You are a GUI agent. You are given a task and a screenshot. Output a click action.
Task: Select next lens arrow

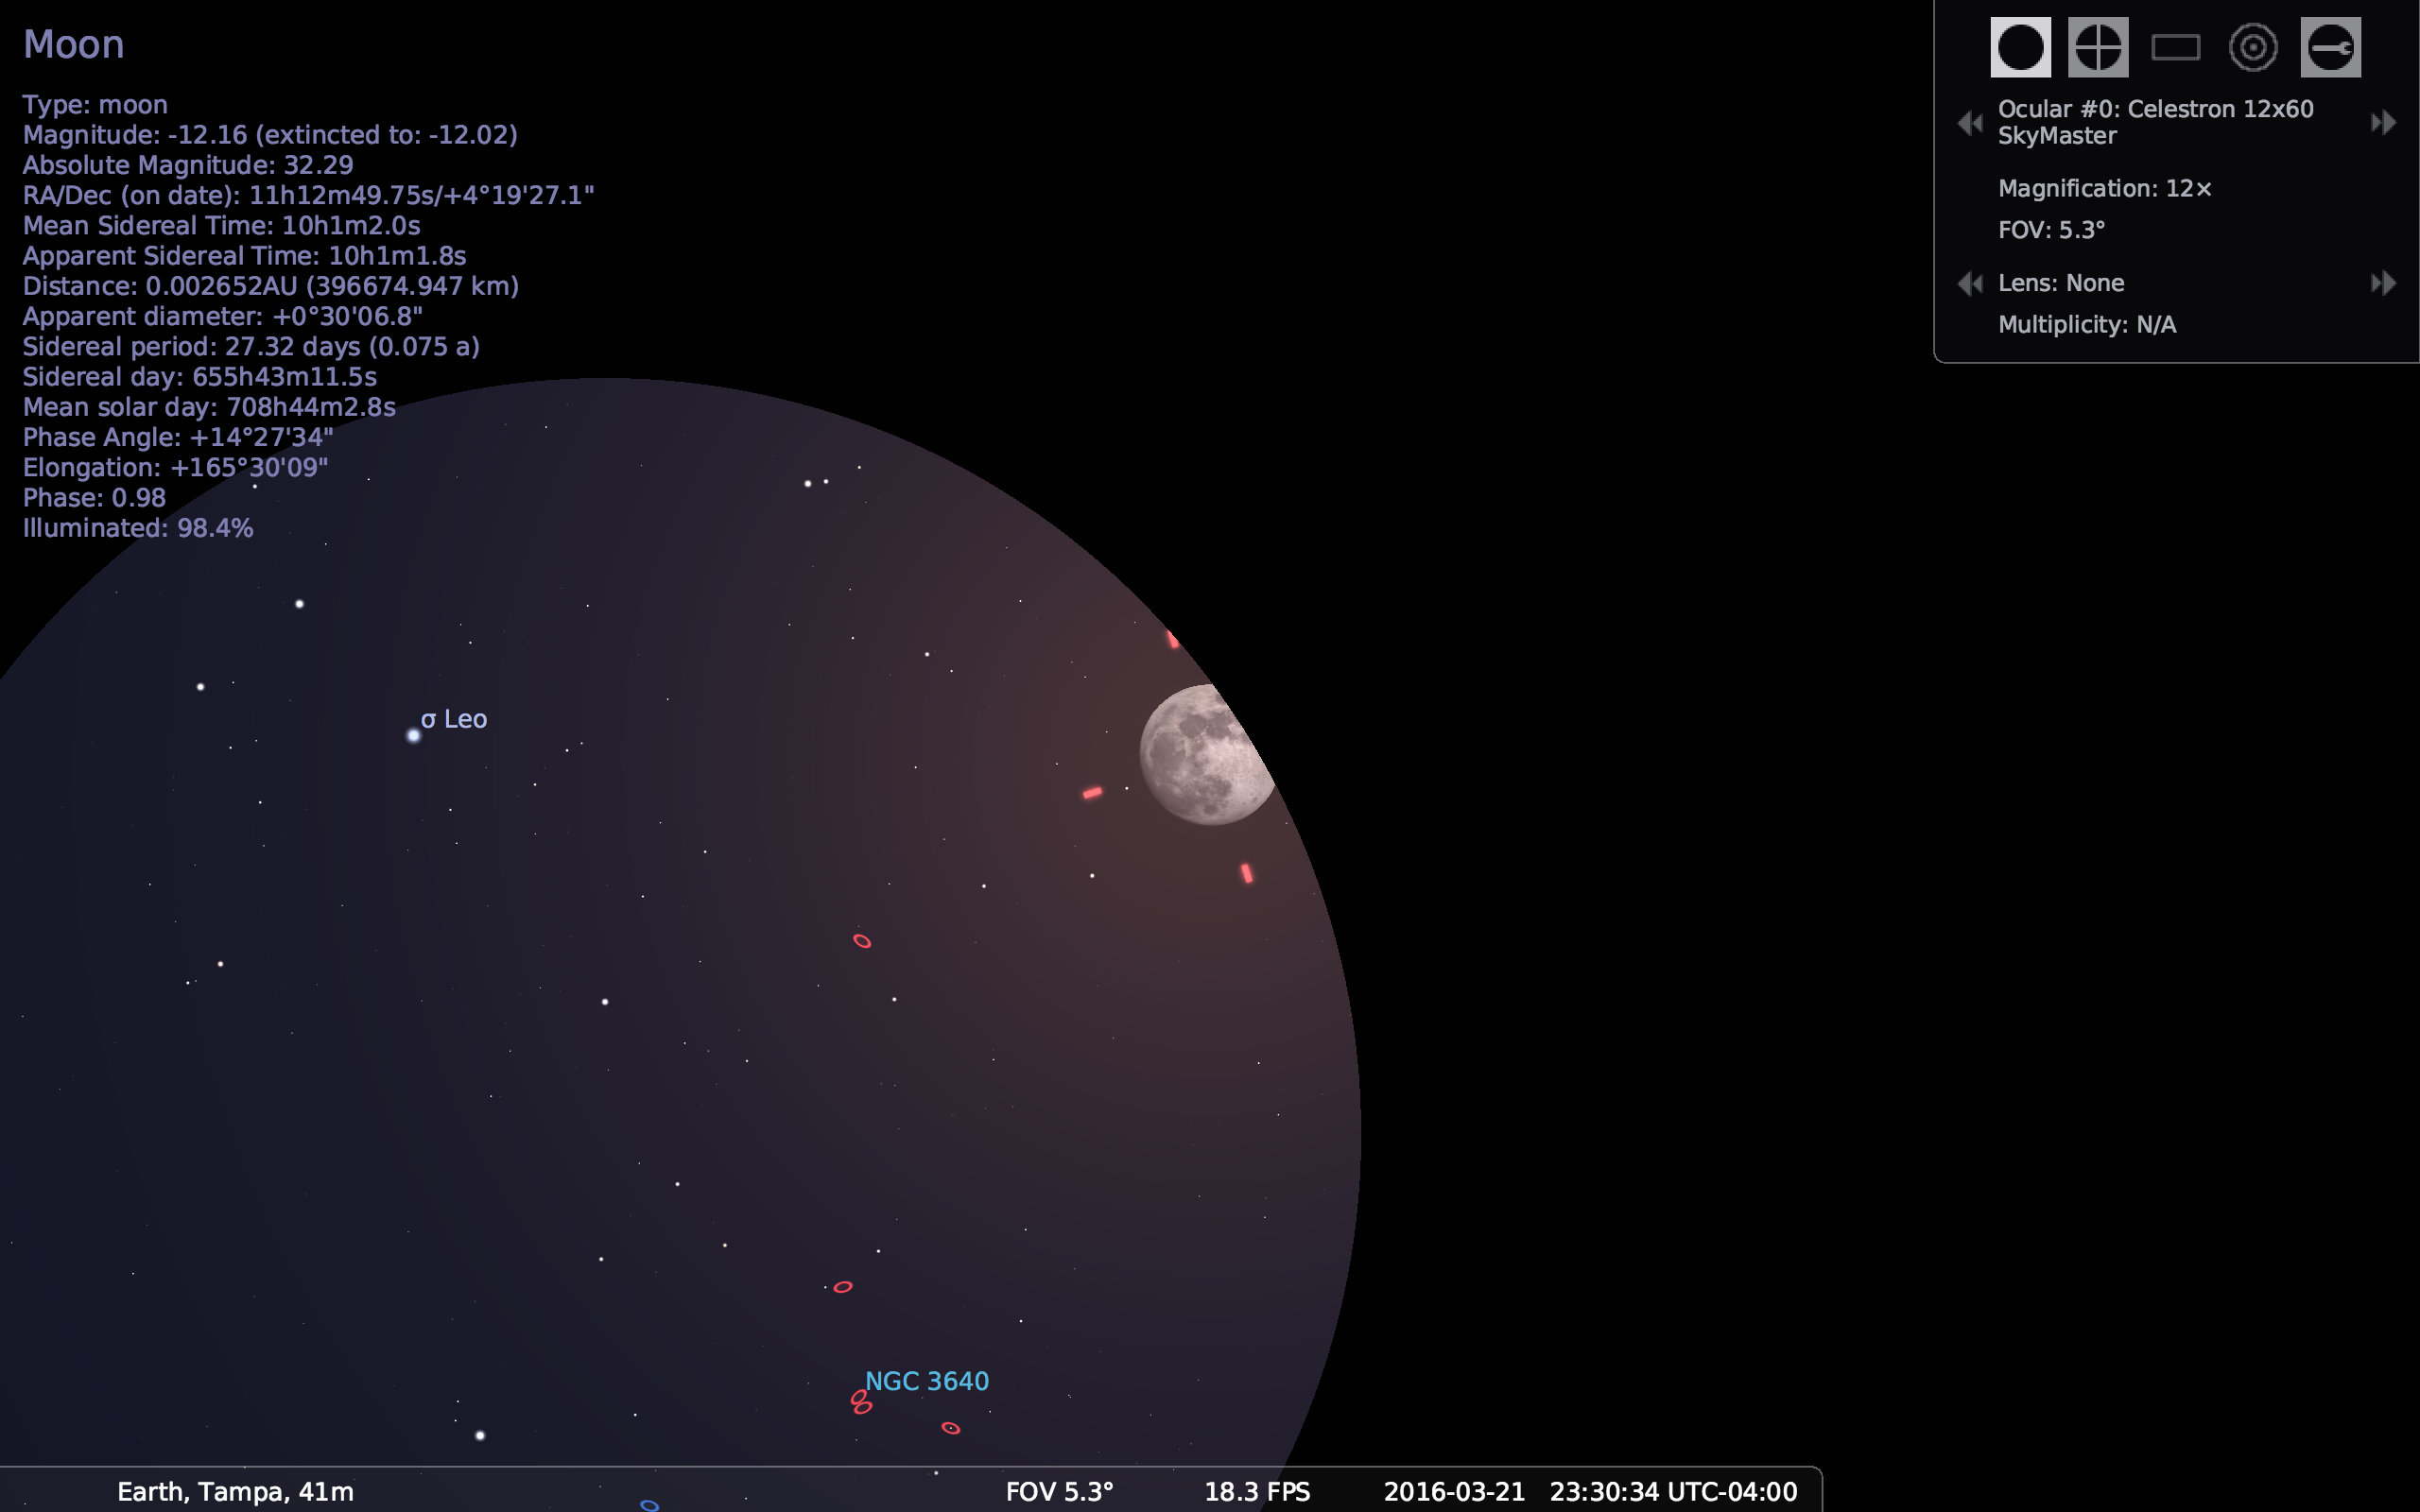point(2383,283)
